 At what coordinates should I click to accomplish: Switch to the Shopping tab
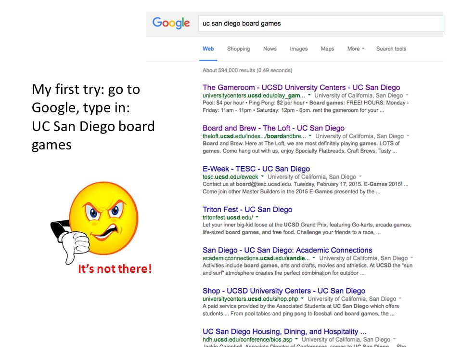tap(238, 49)
